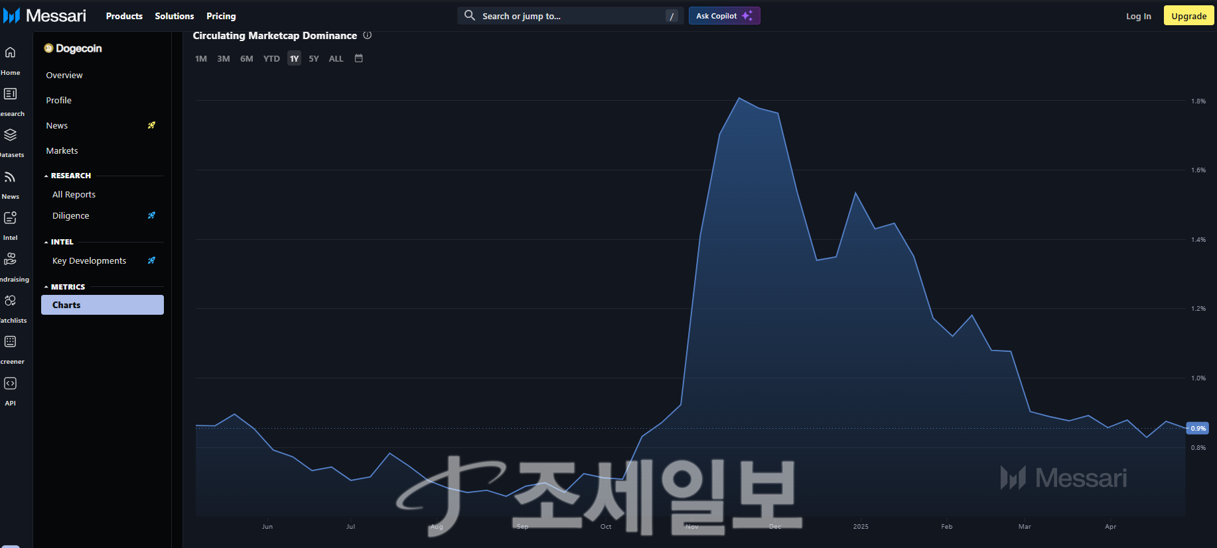This screenshot has width=1217, height=548.
Task: Focus the Search or jump to field
Action: coord(570,16)
